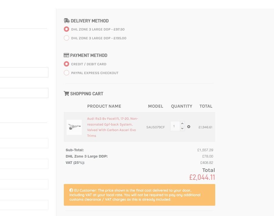Increase item quantity with up arrow
The width and height of the screenshot is (274, 216).
[182, 124]
